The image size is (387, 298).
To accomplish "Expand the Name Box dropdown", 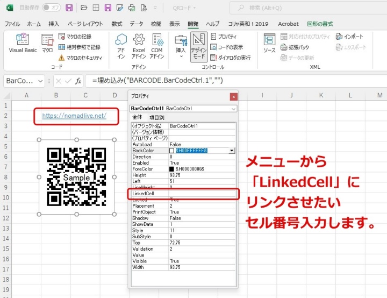I will point(40,81).
